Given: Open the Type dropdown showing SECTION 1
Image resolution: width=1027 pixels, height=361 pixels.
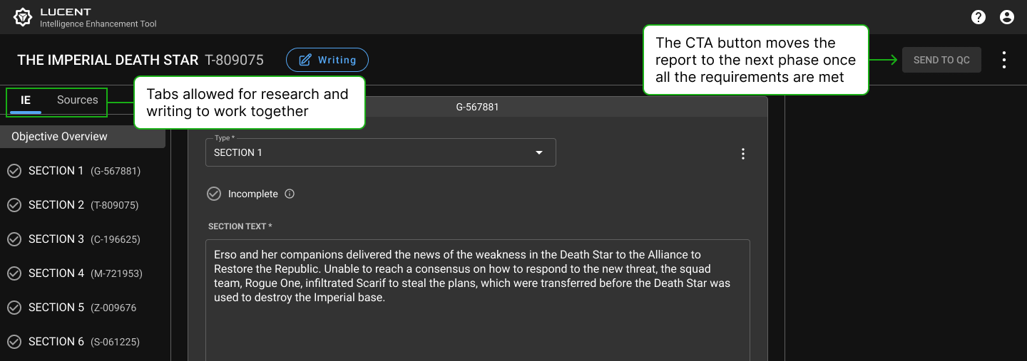Looking at the screenshot, I should pyautogui.click(x=381, y=152).
